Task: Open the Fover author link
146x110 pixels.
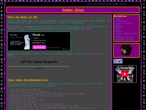Action: click(36, 38)
